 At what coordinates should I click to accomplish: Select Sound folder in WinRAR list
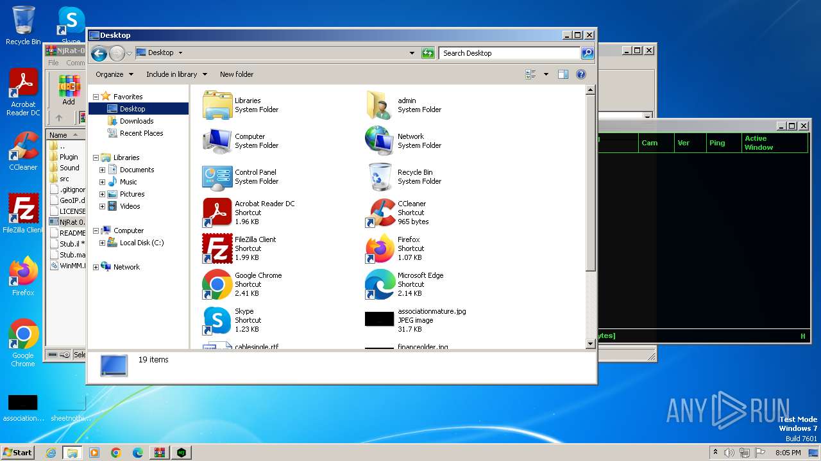69,168
